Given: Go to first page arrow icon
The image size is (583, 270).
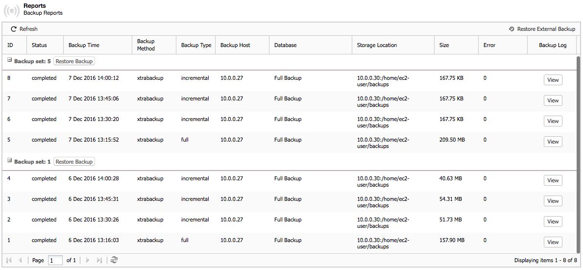Looking at the screenshot, I should tap(9, 260).
